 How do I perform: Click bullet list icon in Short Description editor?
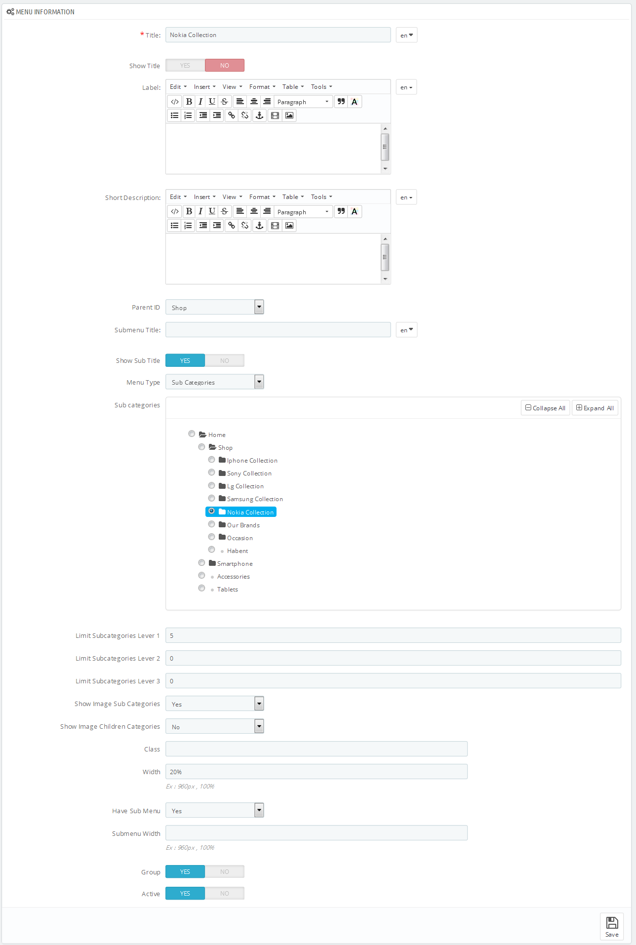pyautogui.click(x=175, y=226)
